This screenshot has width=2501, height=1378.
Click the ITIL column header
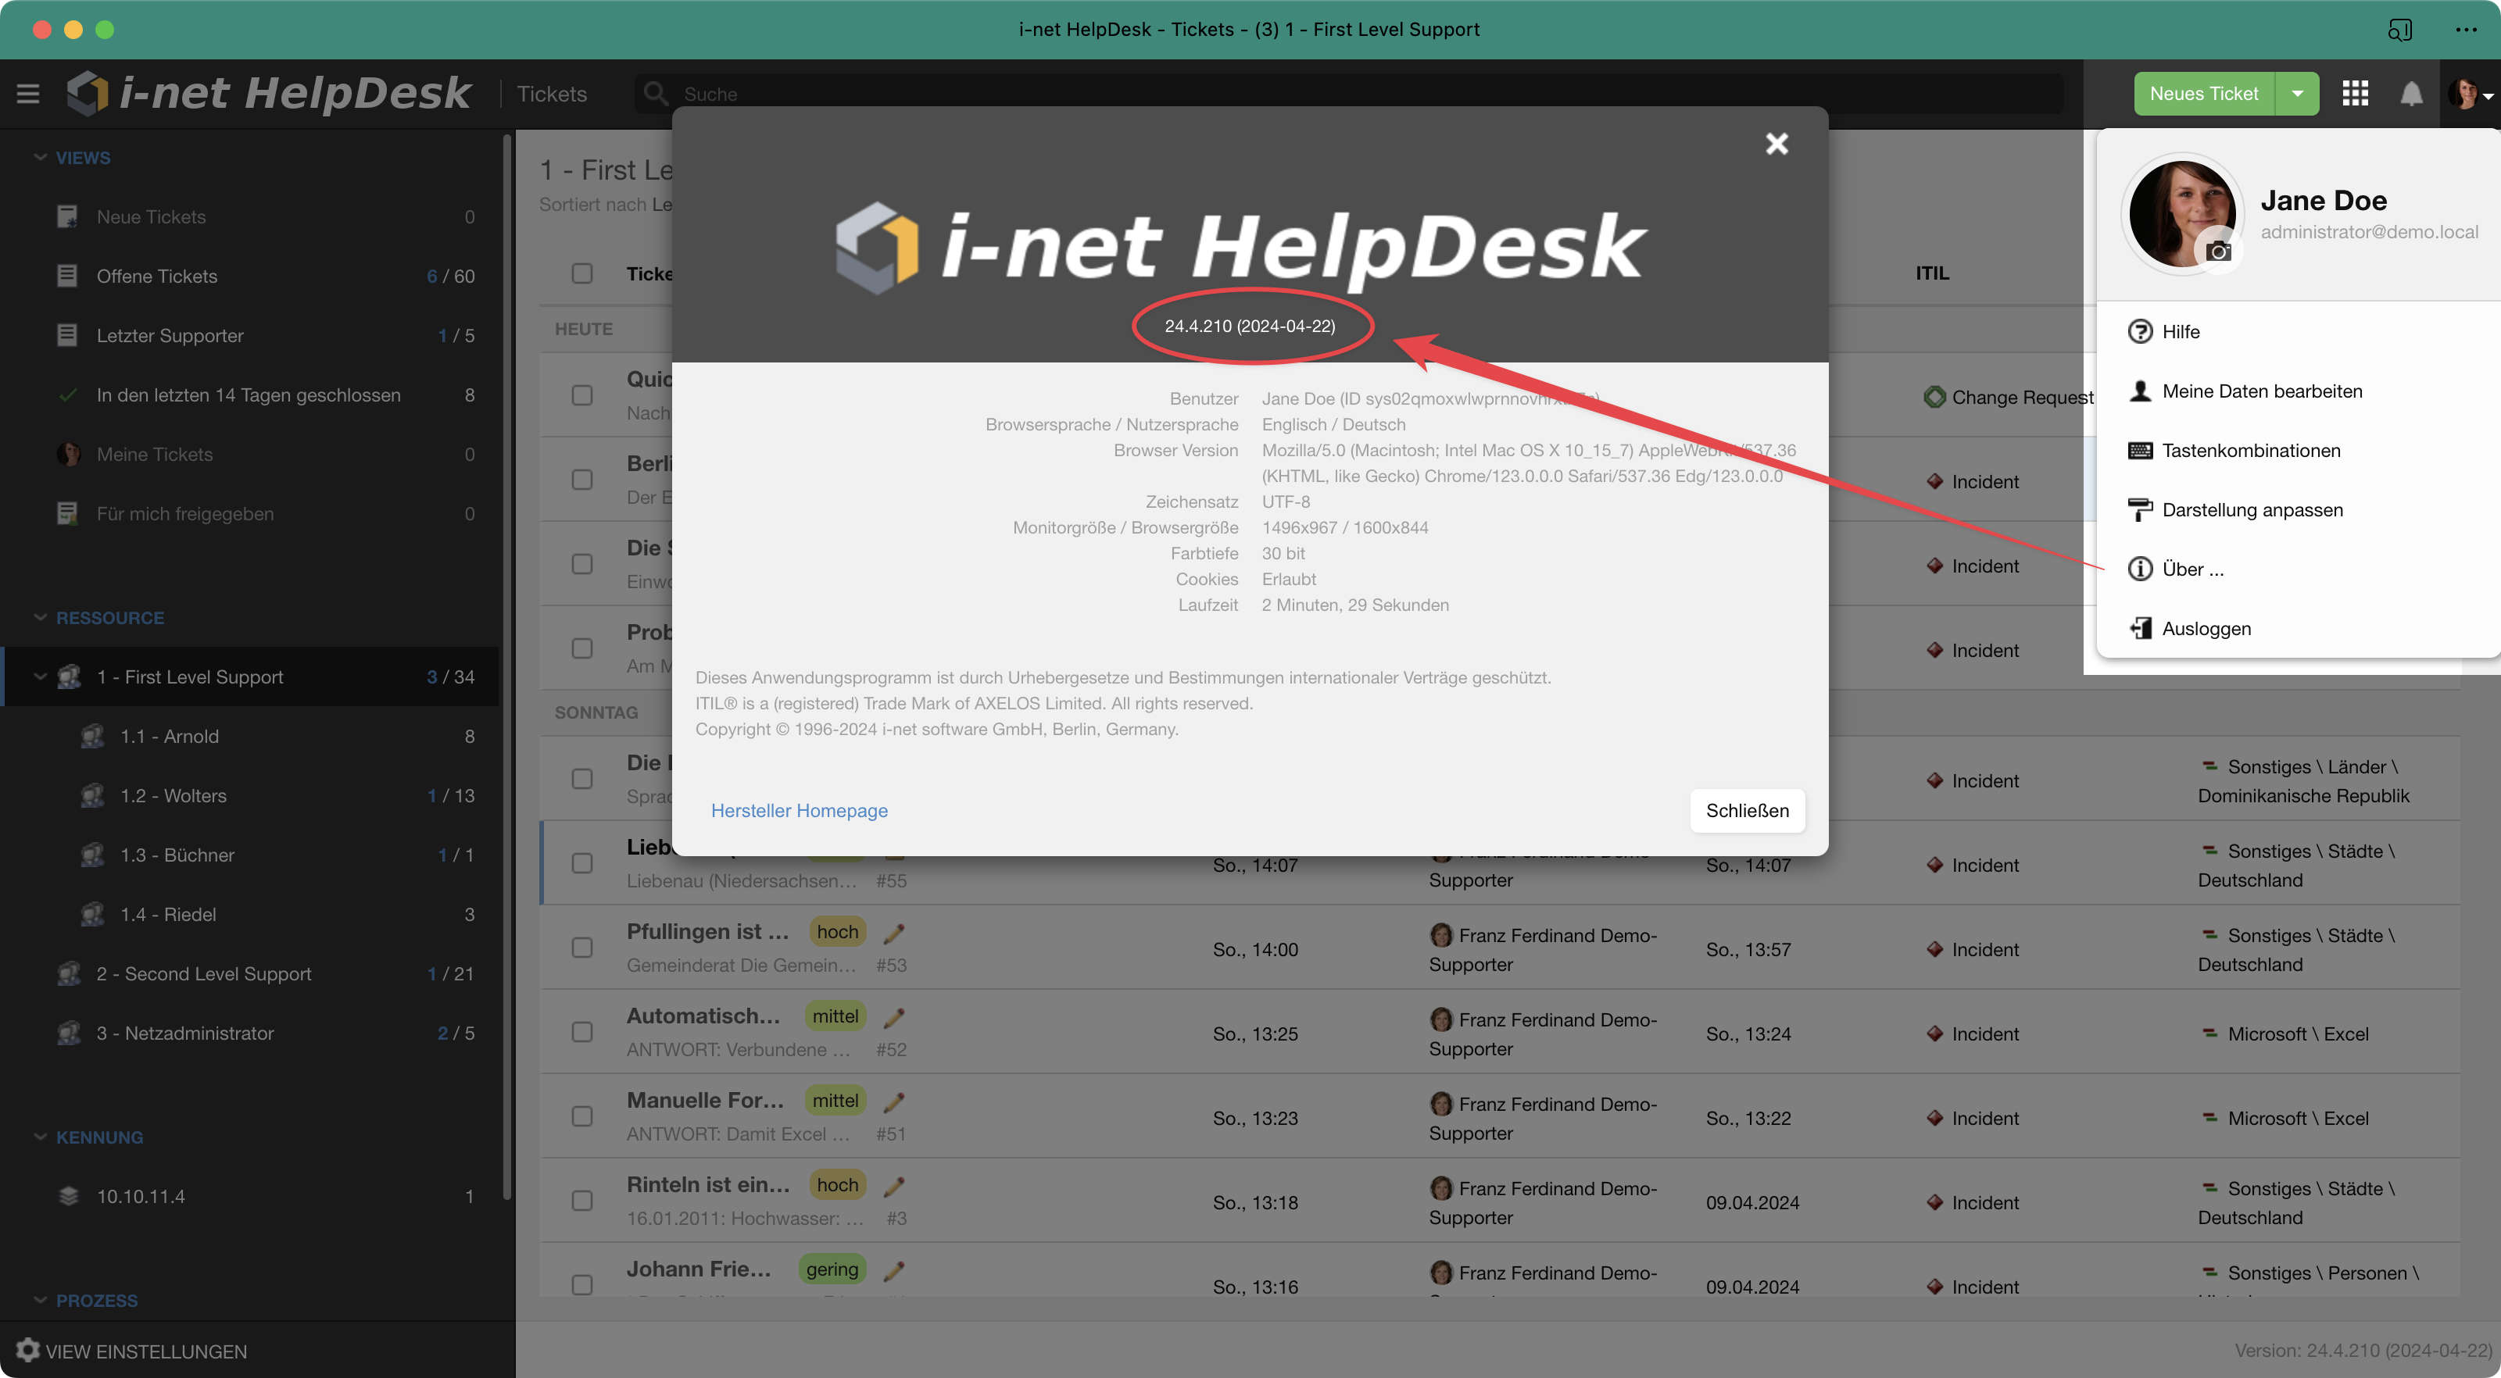[x=1932, y=273]
